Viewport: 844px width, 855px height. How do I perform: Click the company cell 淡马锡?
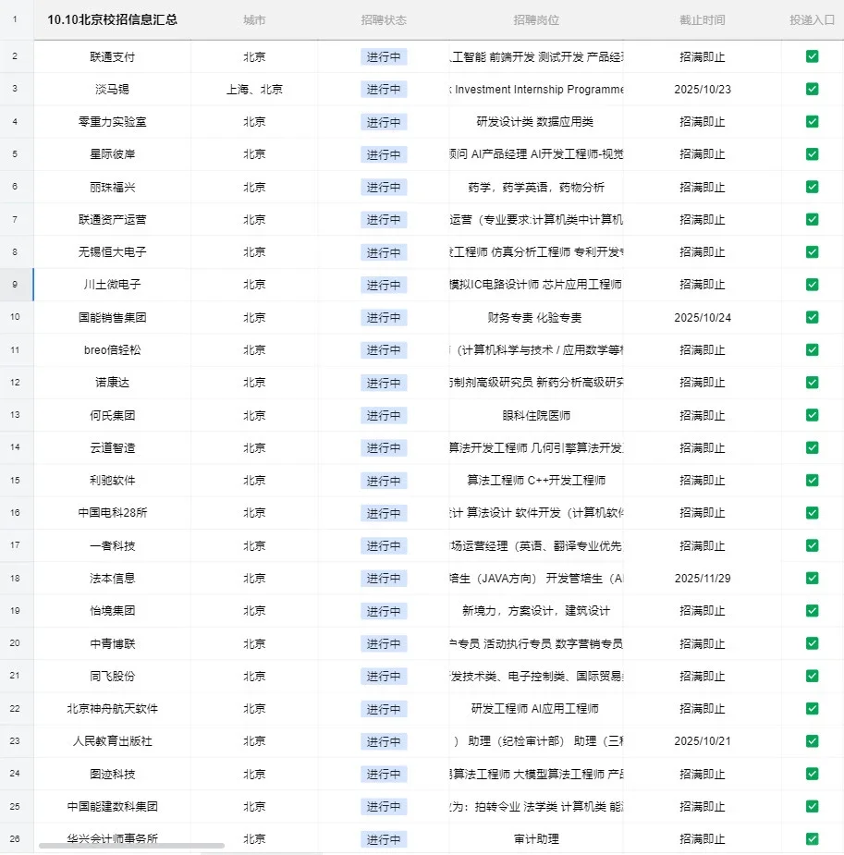coord(112,90)
